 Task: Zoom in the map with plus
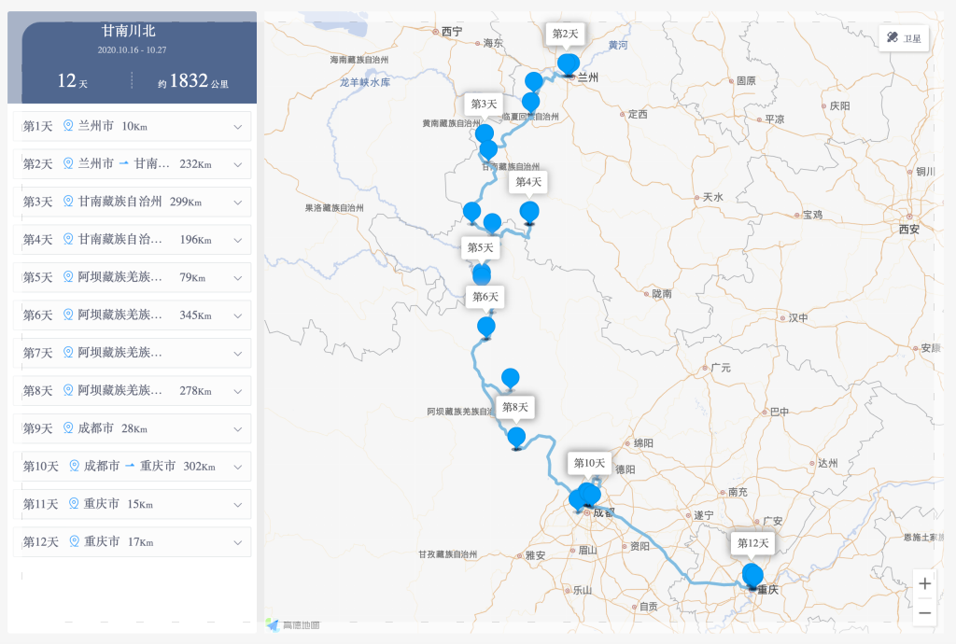924,583
